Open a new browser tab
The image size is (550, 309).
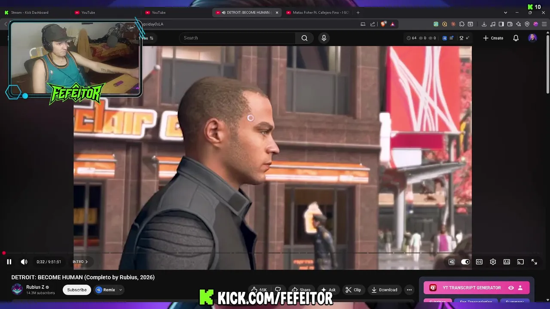point(358,12)
